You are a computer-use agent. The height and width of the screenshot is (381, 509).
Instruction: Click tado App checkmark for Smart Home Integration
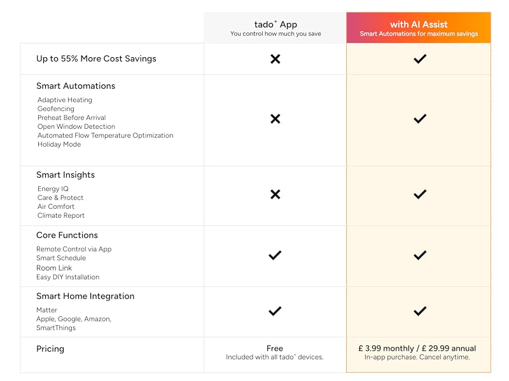tap(275, 311)
